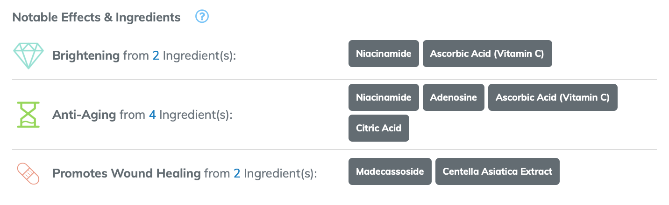Click the Brightening effect label

click(86, 55)
